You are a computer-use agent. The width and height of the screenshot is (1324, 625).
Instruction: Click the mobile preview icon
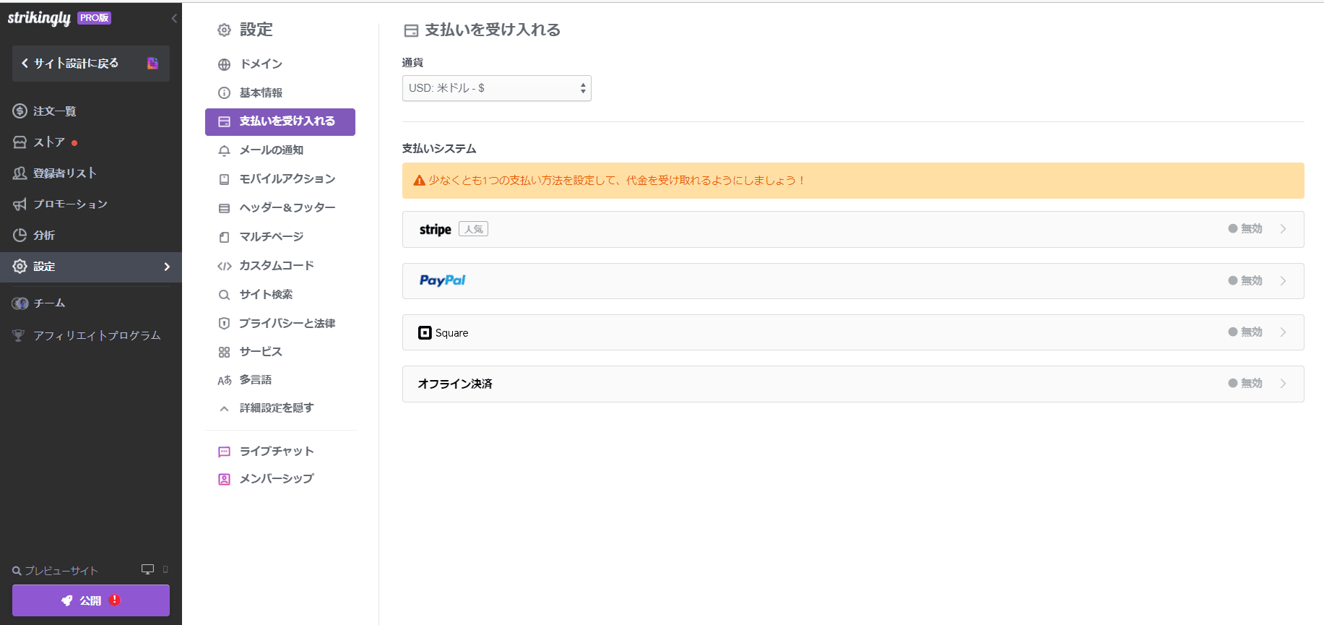tap(165, 569)
